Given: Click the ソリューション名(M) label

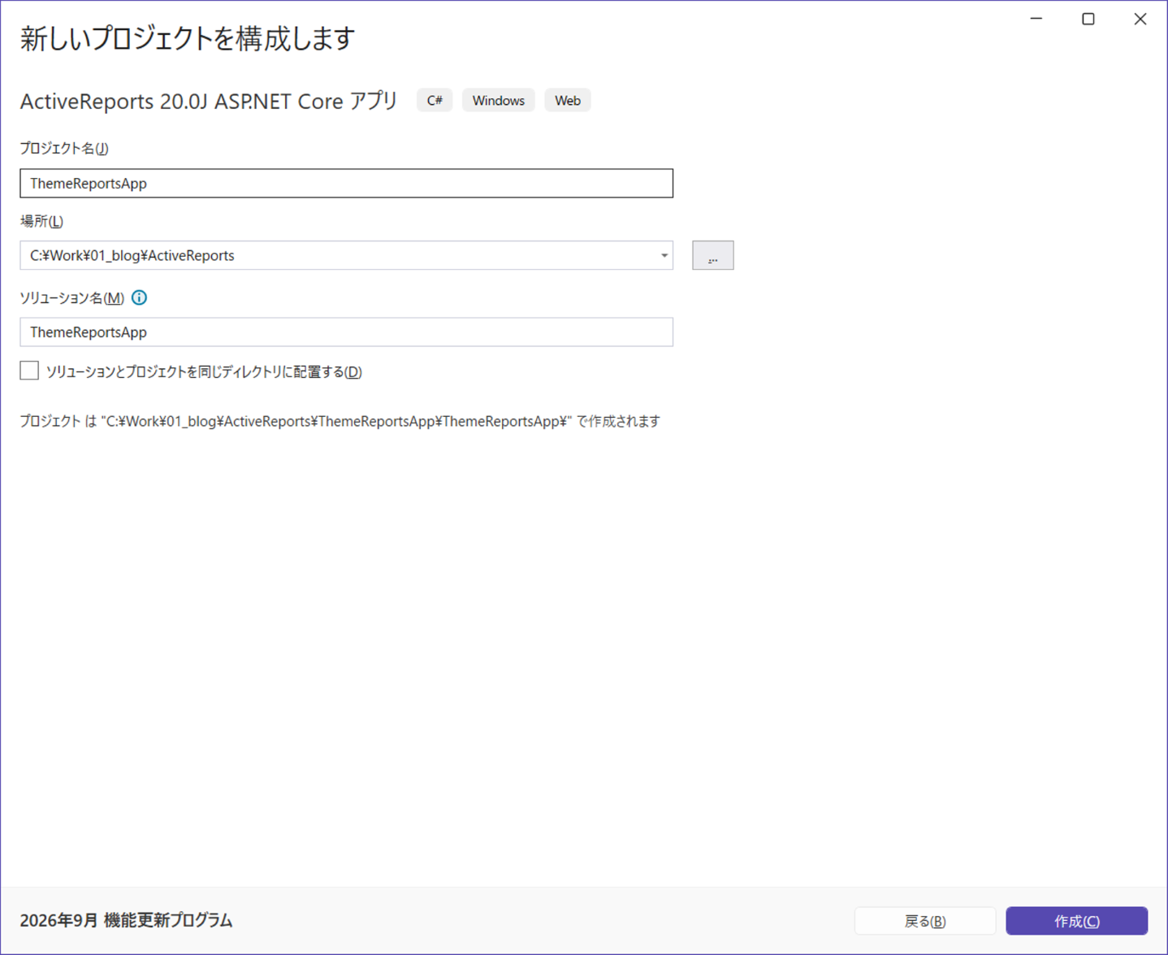Looking at the screenshot, I should (72, 298).
